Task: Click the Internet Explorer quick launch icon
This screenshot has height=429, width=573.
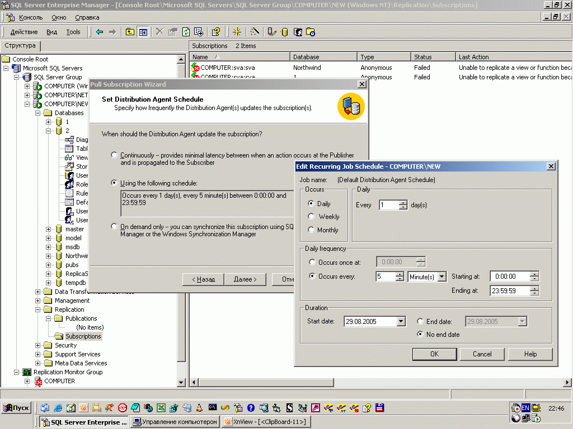Action: pyautogui.click(x=58, y=408)
